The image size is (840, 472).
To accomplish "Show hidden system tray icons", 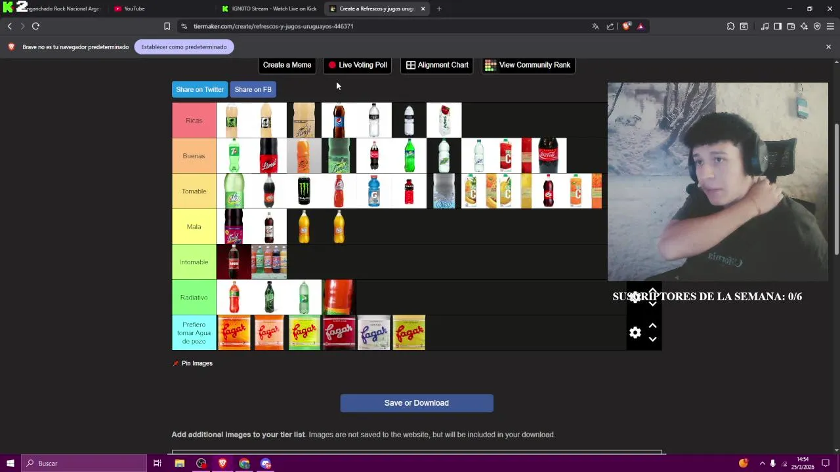I will pos(762,463).
